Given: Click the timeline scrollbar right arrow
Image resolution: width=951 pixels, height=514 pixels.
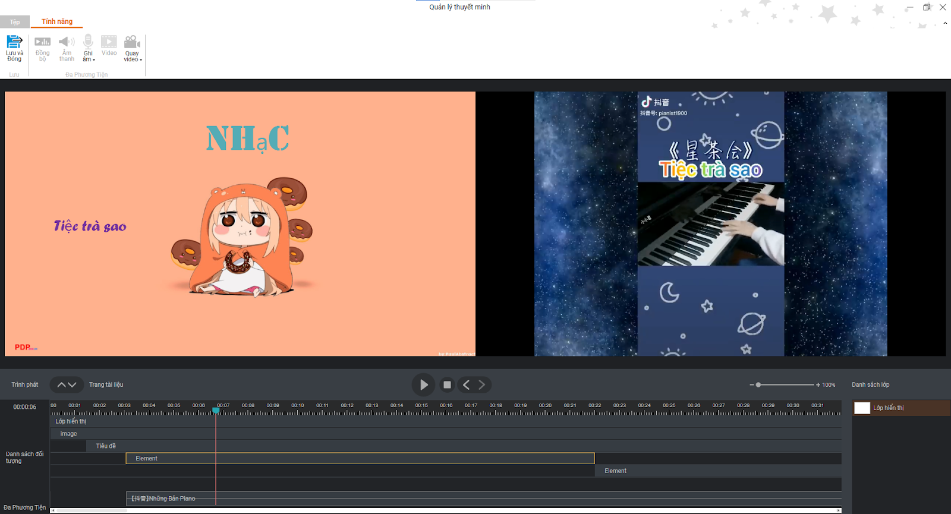Looking at the screenshot, I should pyautogui.click(x=839, y=510).
